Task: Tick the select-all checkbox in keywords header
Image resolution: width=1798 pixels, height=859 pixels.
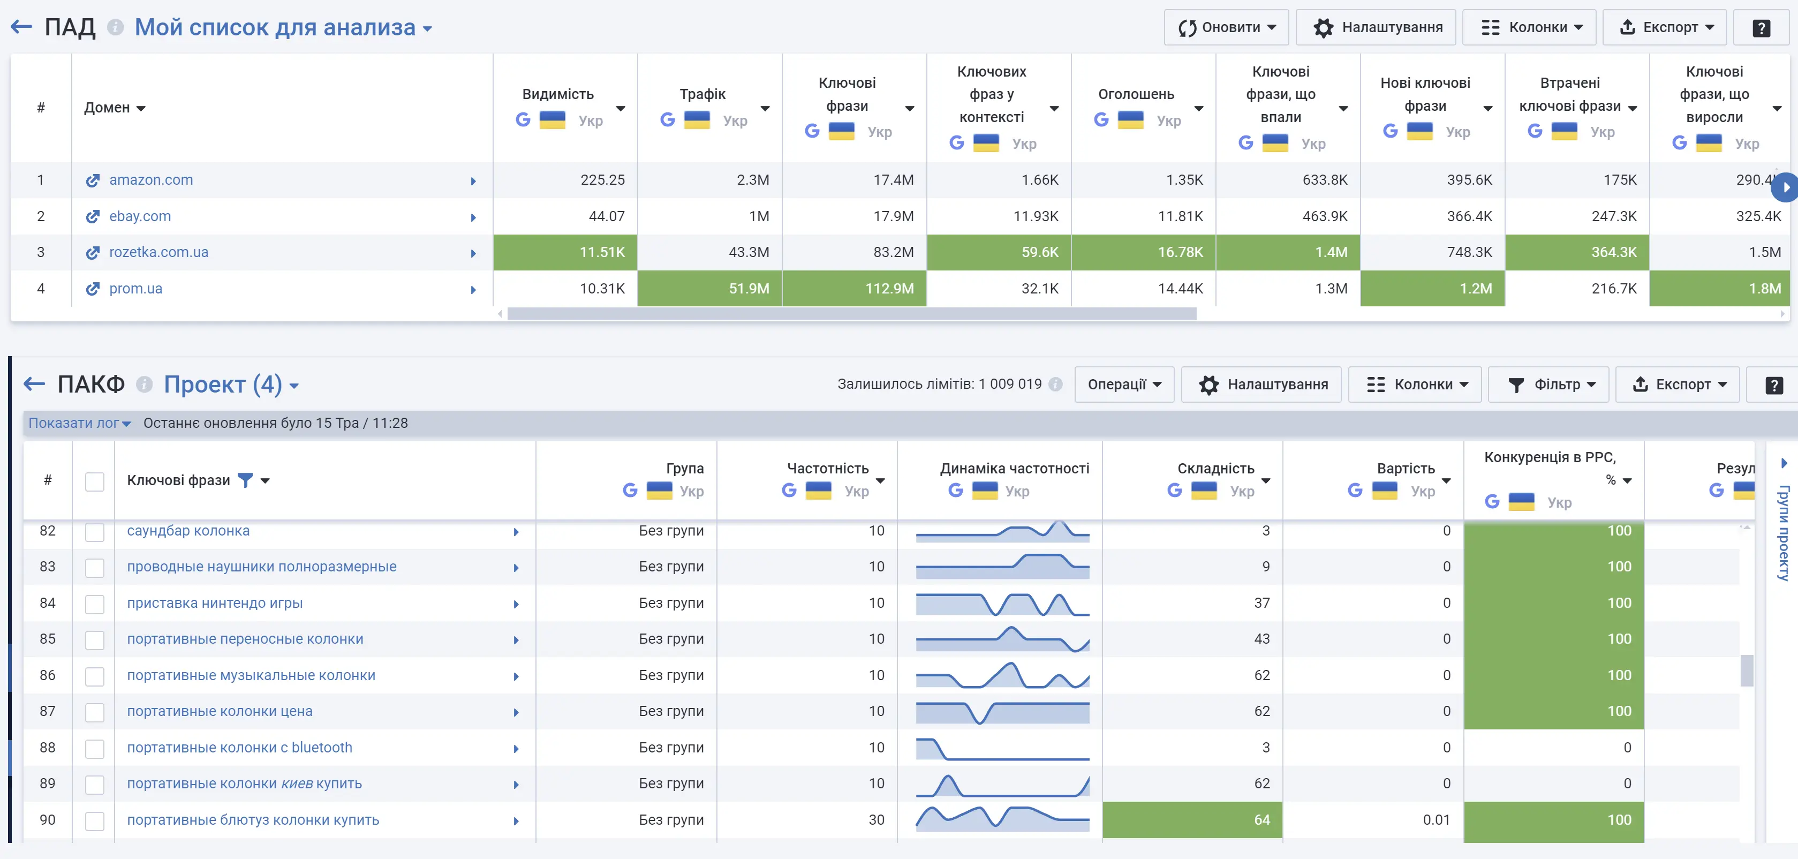Action: coord(95,481)
